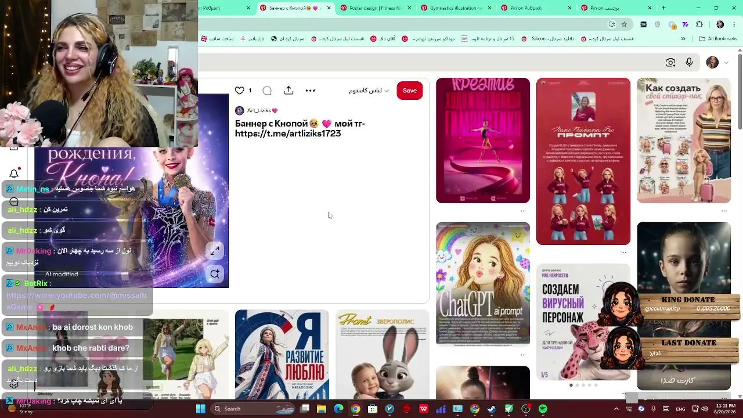Open File Explorer from the taskbar

(321, 409)
